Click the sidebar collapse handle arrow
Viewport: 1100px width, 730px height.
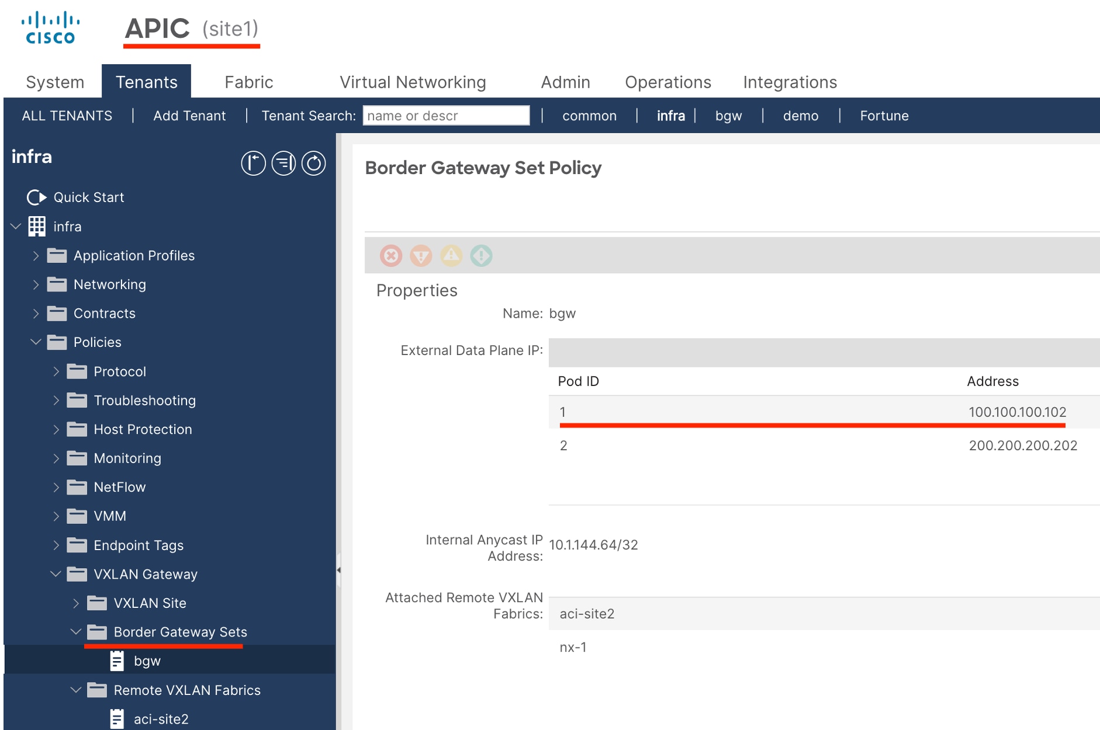point(339,569)
